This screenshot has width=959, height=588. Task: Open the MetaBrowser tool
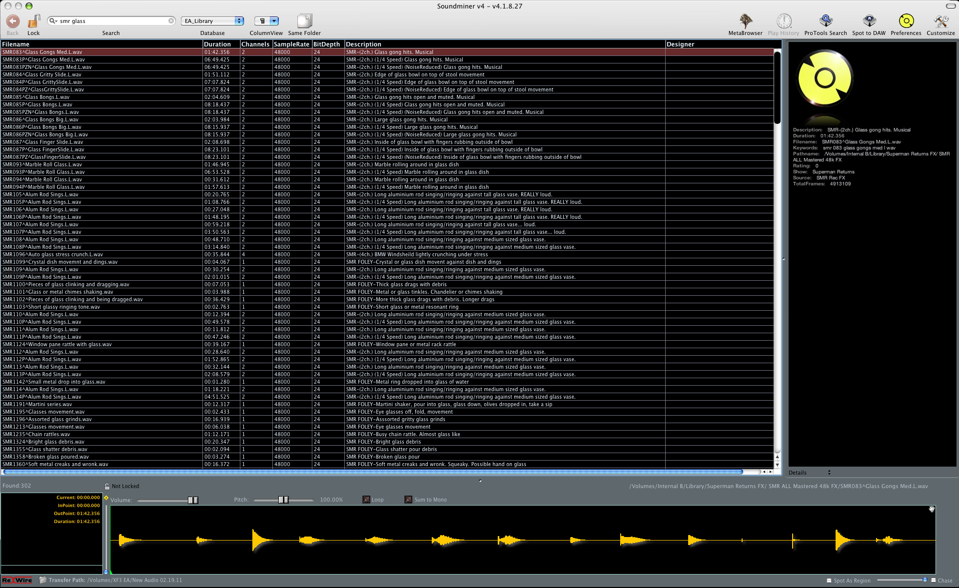point(745,21)
